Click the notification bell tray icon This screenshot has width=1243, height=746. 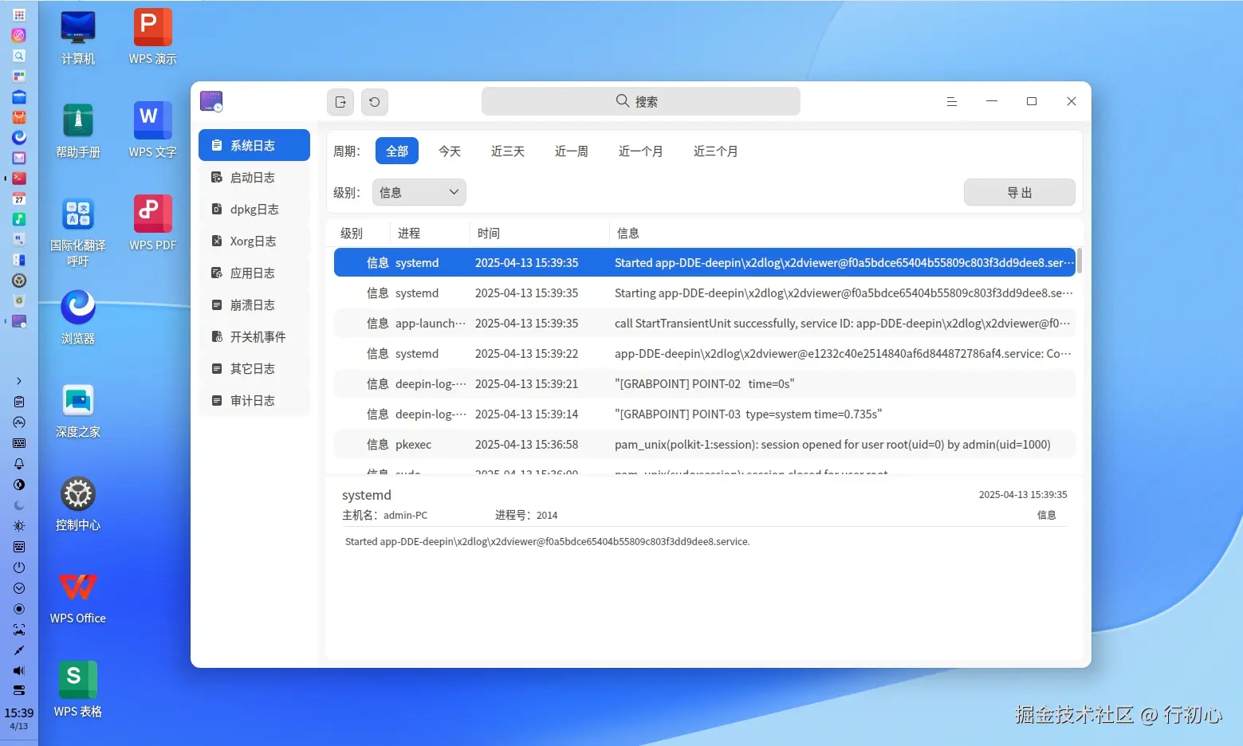pyautogui.click(x=19, y=464)
